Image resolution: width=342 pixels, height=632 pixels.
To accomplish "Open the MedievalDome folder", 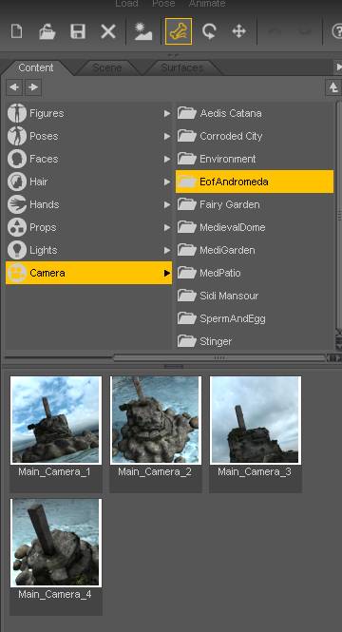I will coord(255,227).
